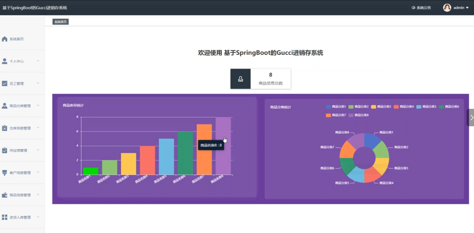The height and width of the screenshot is (233, 474).
Task: Select the 系统首页 breadcrumb tab
Action: pyautogui.click(x=60, y=22)
